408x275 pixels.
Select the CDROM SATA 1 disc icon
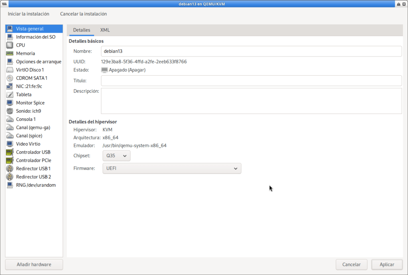point(10,78)
